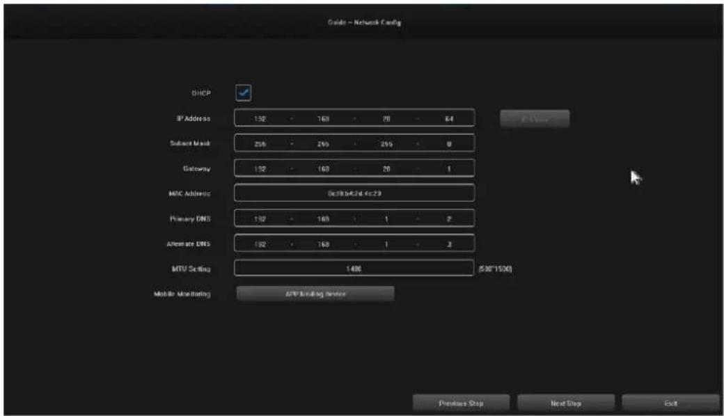Click the Gateway label
The image size is (724, 416).
[x=197, y=169]
